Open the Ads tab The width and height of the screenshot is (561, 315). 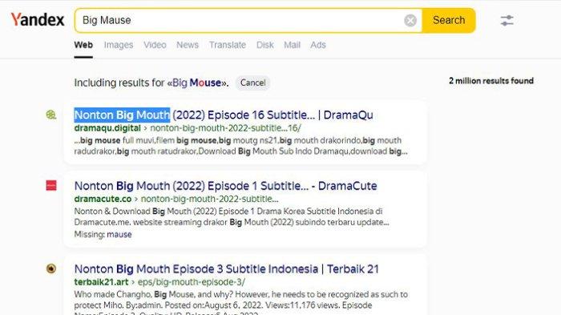coord(318,45)
